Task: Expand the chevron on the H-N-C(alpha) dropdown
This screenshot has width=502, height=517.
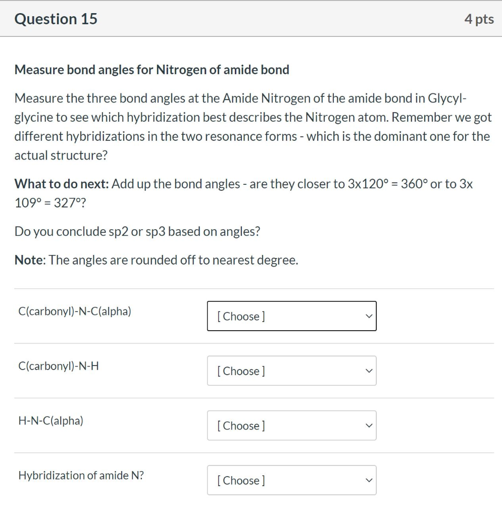Action: (x=368, y=426)
